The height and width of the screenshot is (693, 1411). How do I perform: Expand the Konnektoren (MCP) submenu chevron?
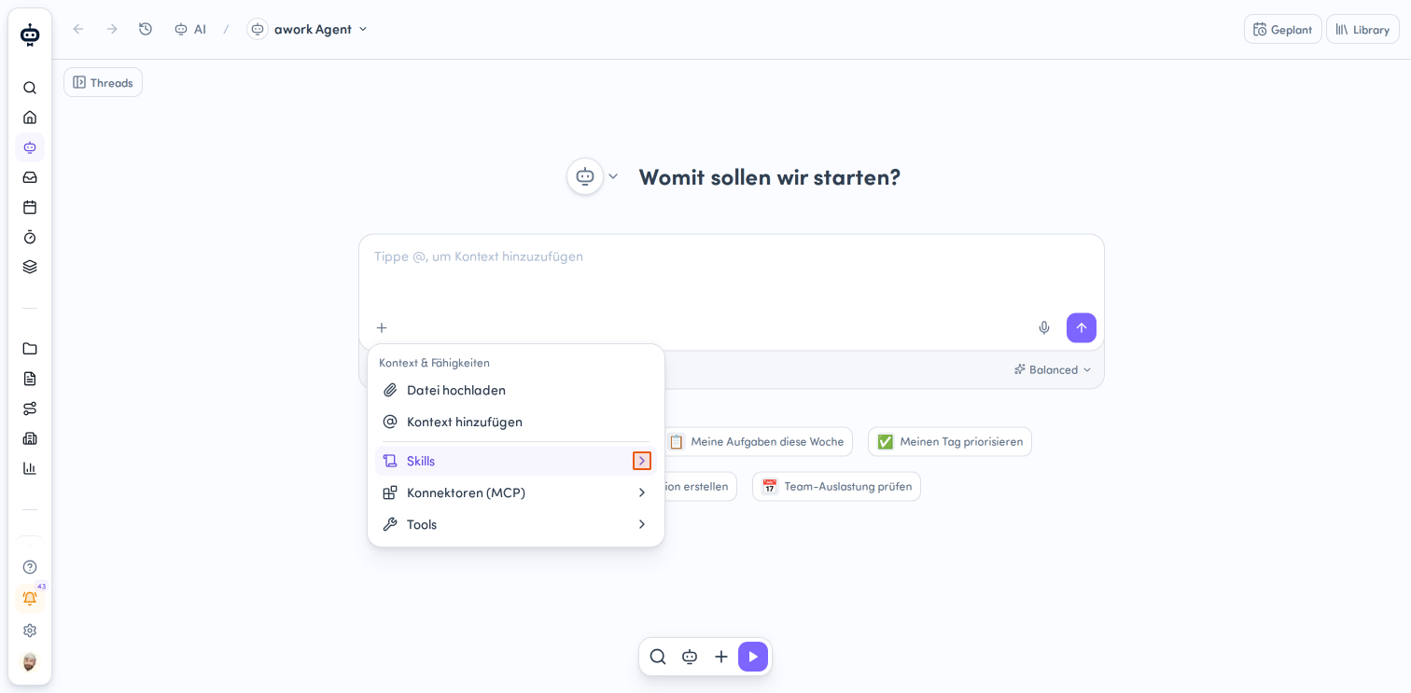click(x=642, y=492)
